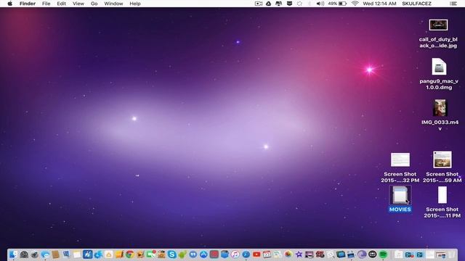
Task: Open Calendar from the Dock
Action: pyautogui.click(x=267, y=254)
